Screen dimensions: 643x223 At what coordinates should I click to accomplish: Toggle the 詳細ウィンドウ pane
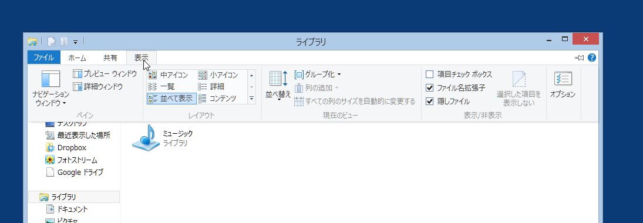point(98,86)
